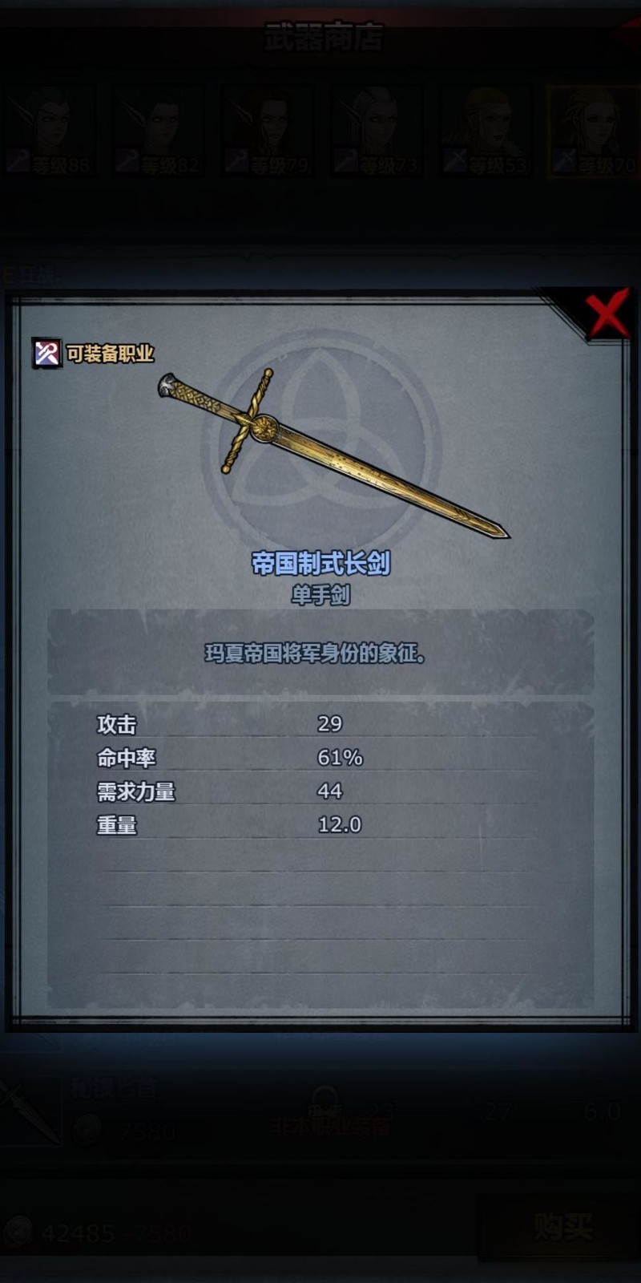Close the weapon detail popup with red X
The image size is (641, 1283).
point(607,314)
